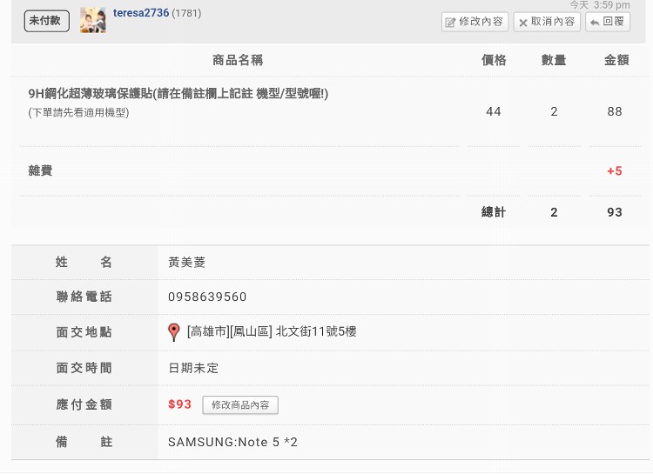This screenshot has height=474, width=653.
Task: Select the phone number 0958639560
Action: coord(207,297)
